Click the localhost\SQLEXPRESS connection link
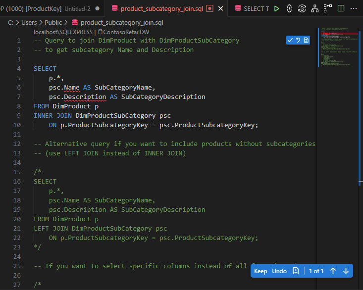Viewport: 363px width, 290px height. click(63, 32)
